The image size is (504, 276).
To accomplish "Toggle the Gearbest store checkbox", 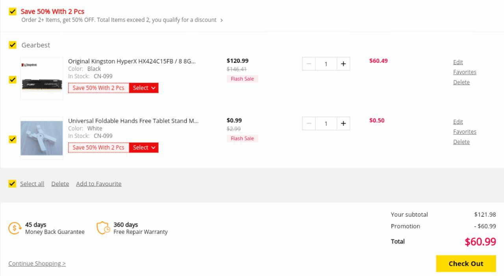I will click(x=13, y=45).
